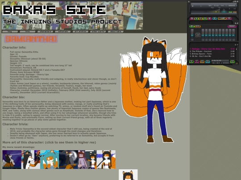Image resolution: width=241 pixels, height=180 pixels.
Task: Select playlist track The Pillows - Carnival
Action: tap(212, 52)
